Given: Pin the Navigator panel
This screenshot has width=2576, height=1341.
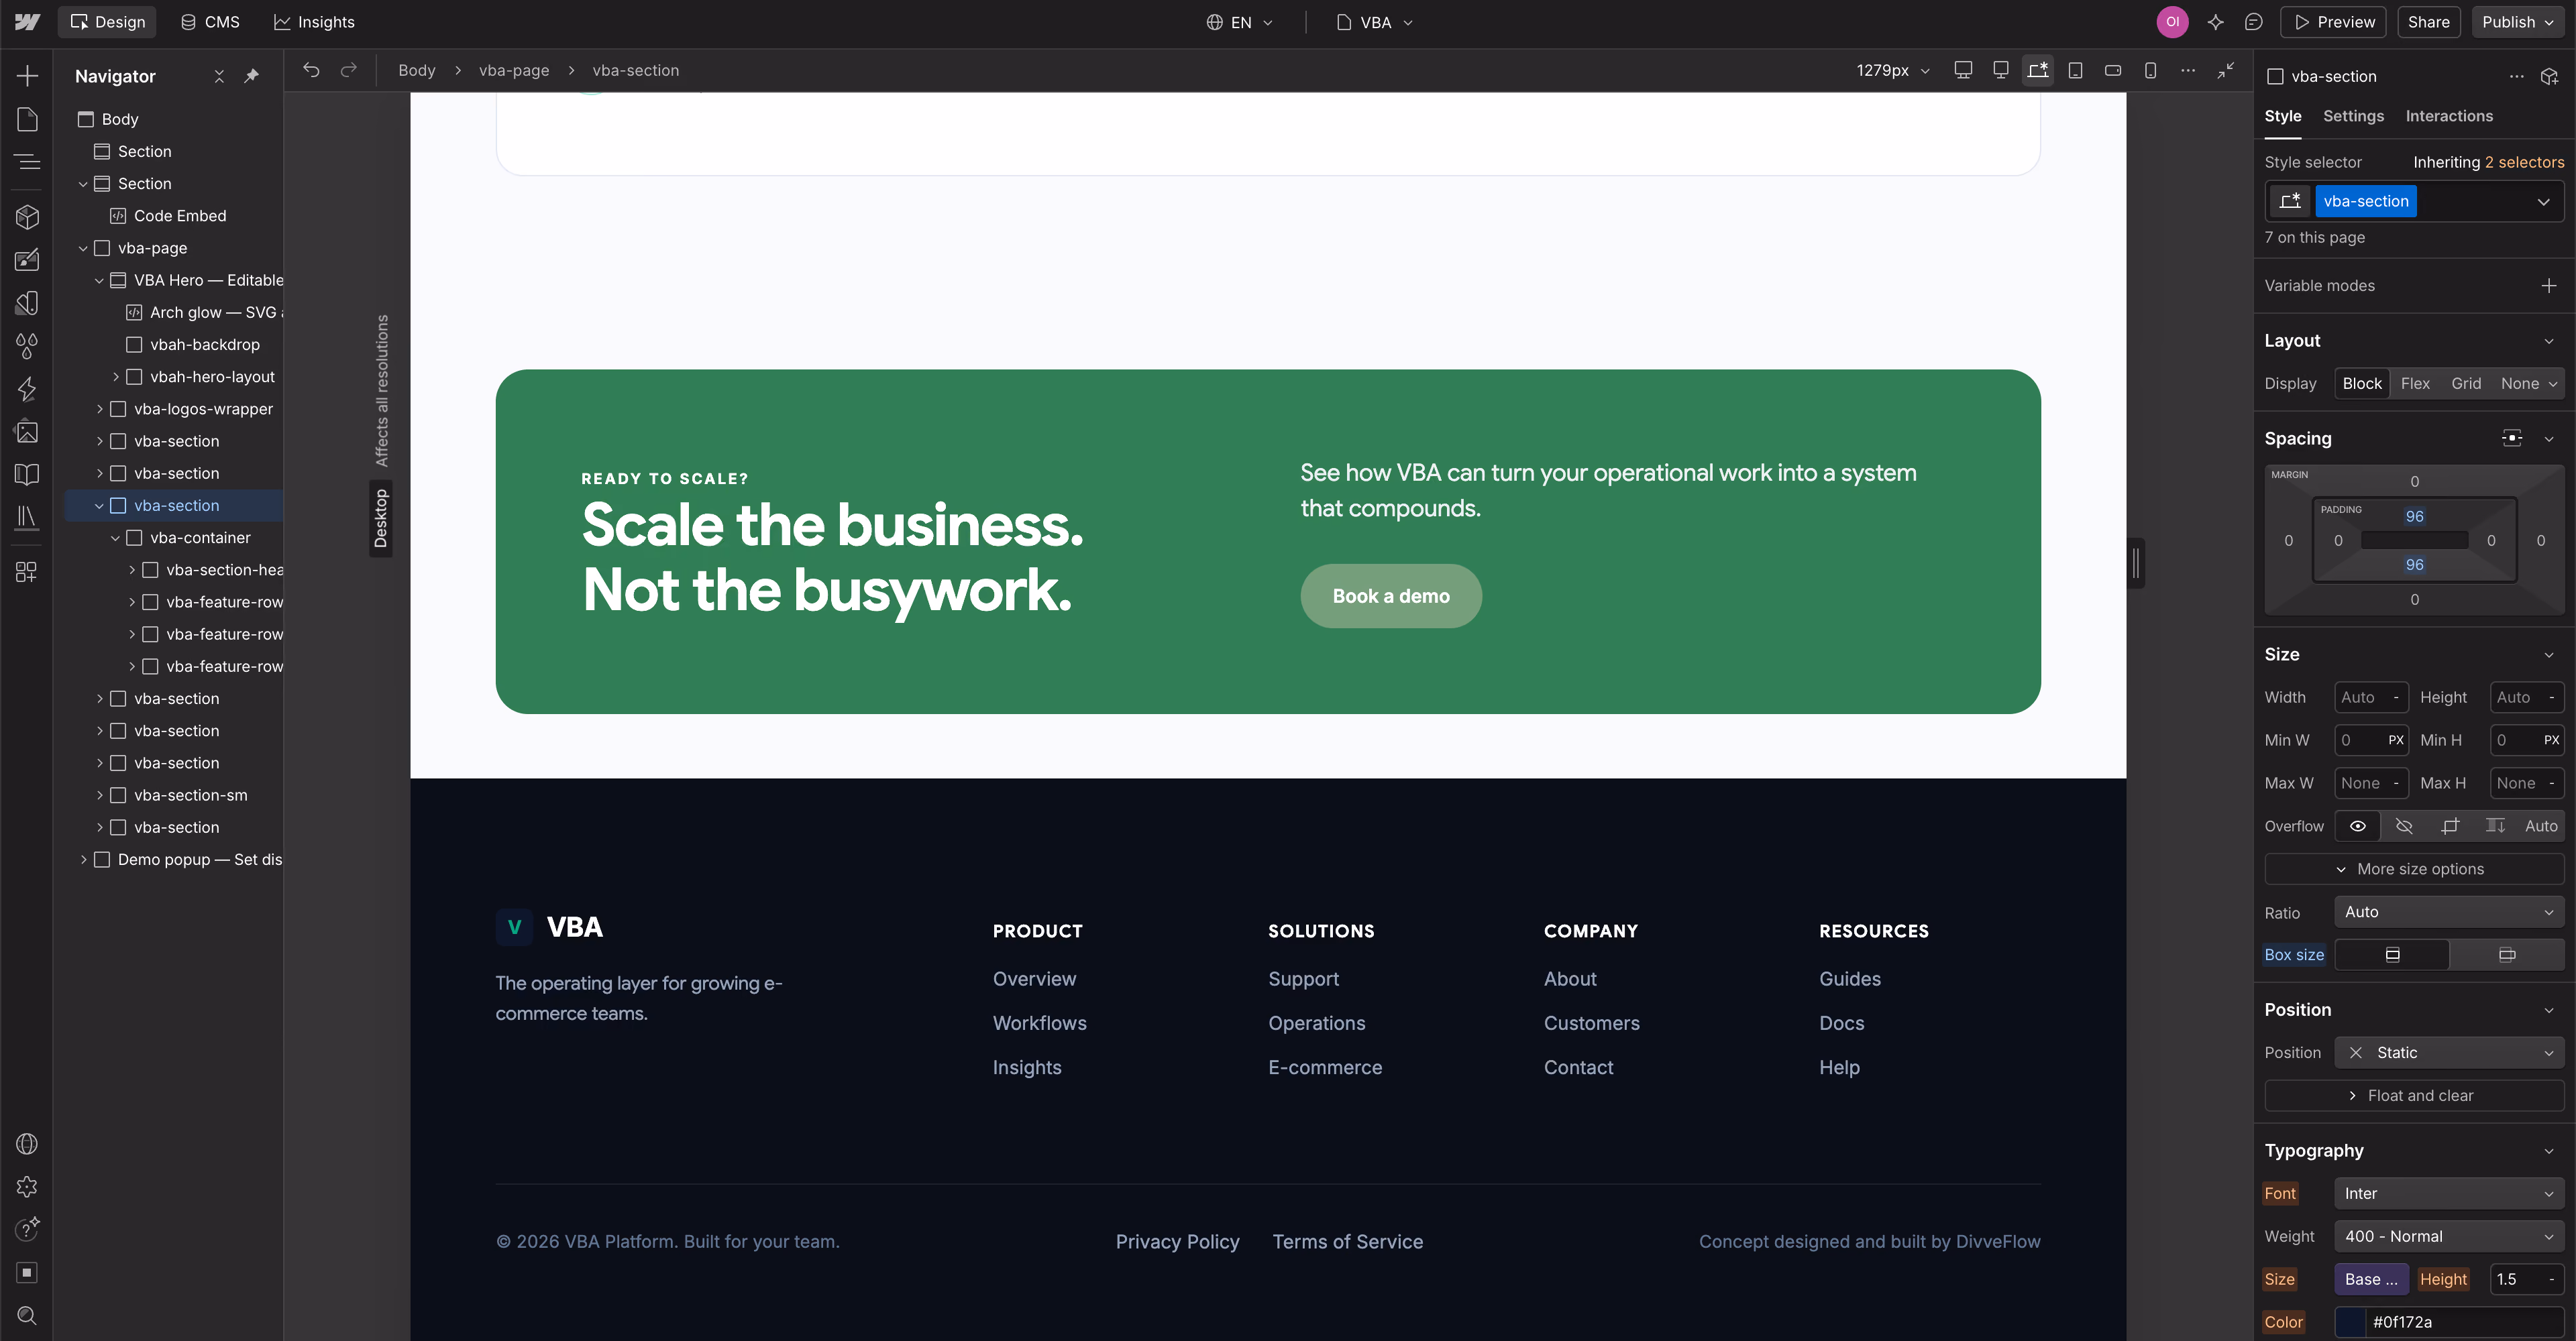Looking at the screenshot, I should coord(252,76).
